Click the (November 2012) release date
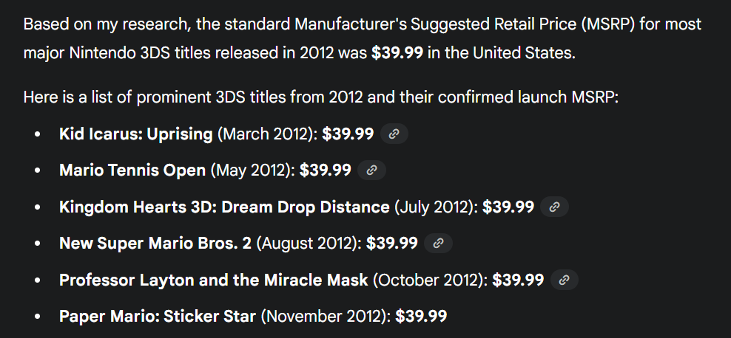 326,317
